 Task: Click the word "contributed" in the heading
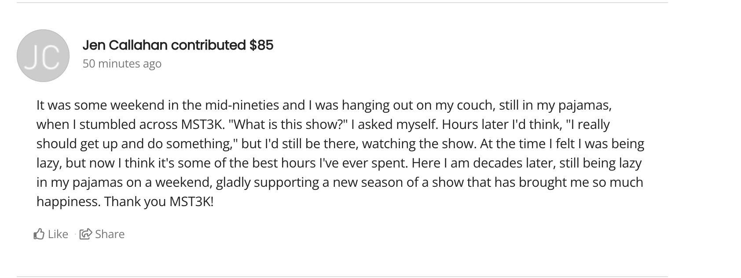click(x=208, y=45)
